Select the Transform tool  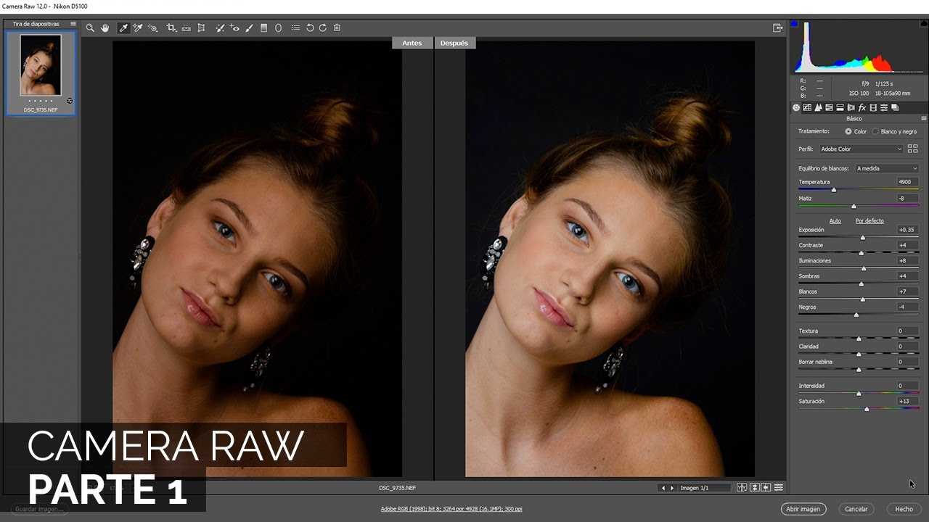(201, 28)
